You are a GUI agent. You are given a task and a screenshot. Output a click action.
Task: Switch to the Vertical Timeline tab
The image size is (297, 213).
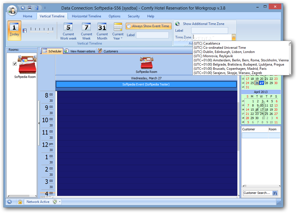(52, 16)
